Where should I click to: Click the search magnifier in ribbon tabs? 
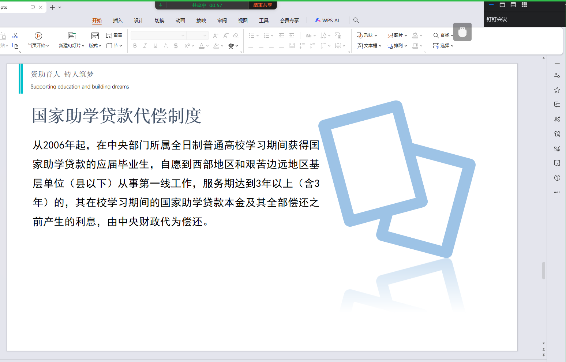(x=356, y=20)
